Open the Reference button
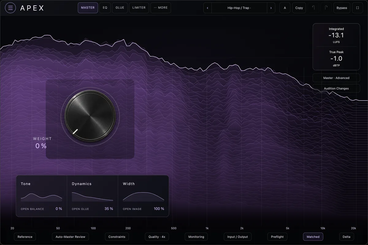 pos(25,237)
